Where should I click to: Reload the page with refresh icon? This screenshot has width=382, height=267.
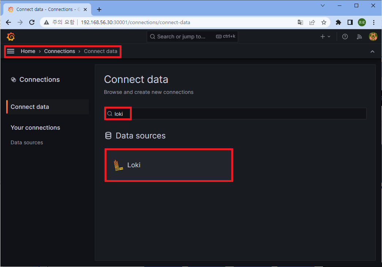coord(32,22)
